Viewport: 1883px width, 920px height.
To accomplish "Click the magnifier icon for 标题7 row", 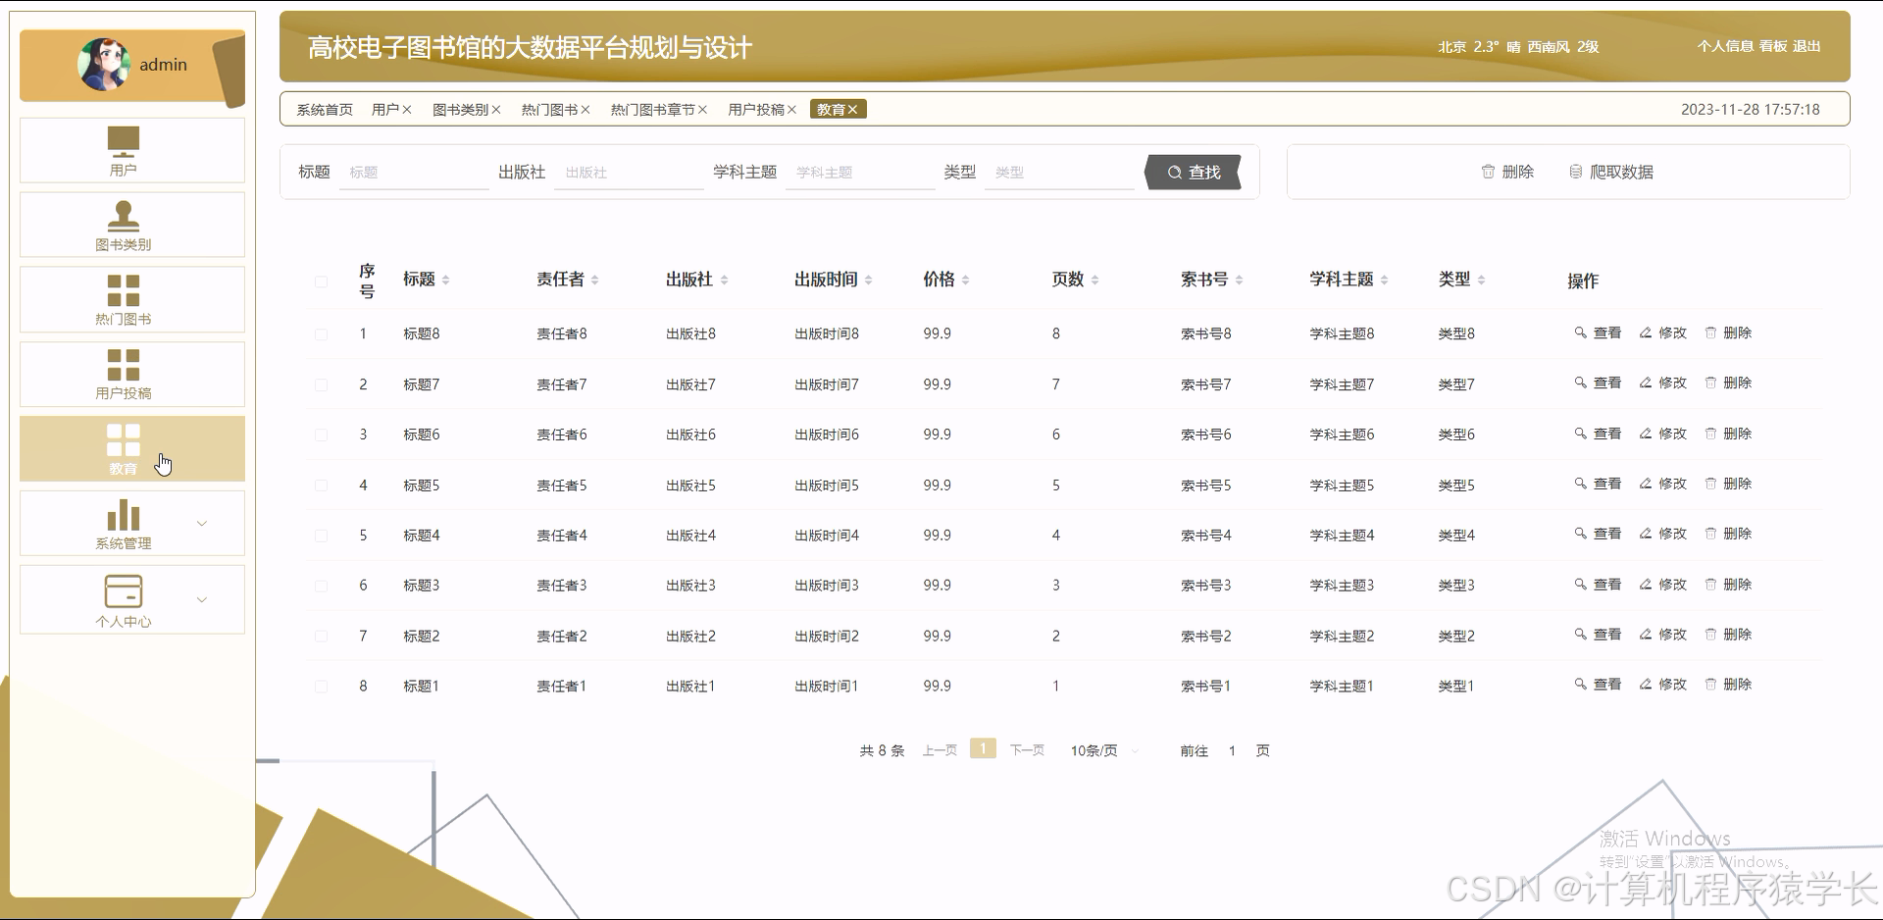I will coord(1580,383).
